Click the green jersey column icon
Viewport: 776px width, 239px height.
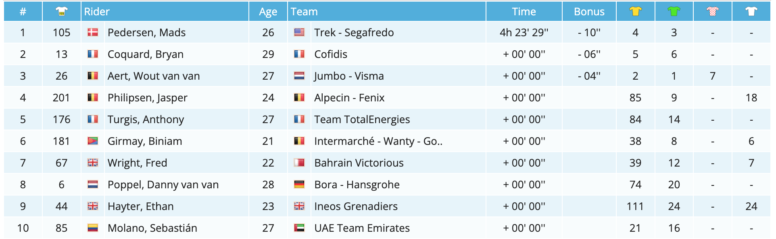click(674, 11)
